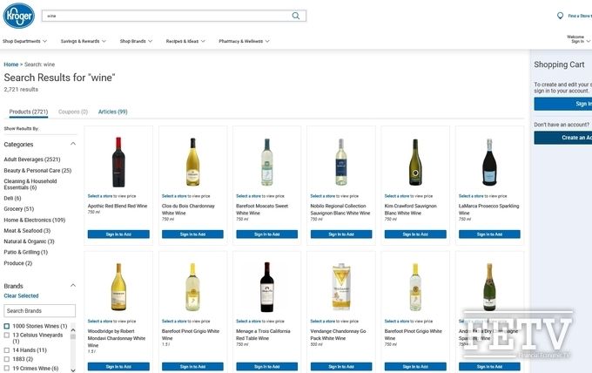592x373 pixels.
Task: Filter by Cleaning & Household Essentials
Action: pyautogui.click(x=30, y=185)
